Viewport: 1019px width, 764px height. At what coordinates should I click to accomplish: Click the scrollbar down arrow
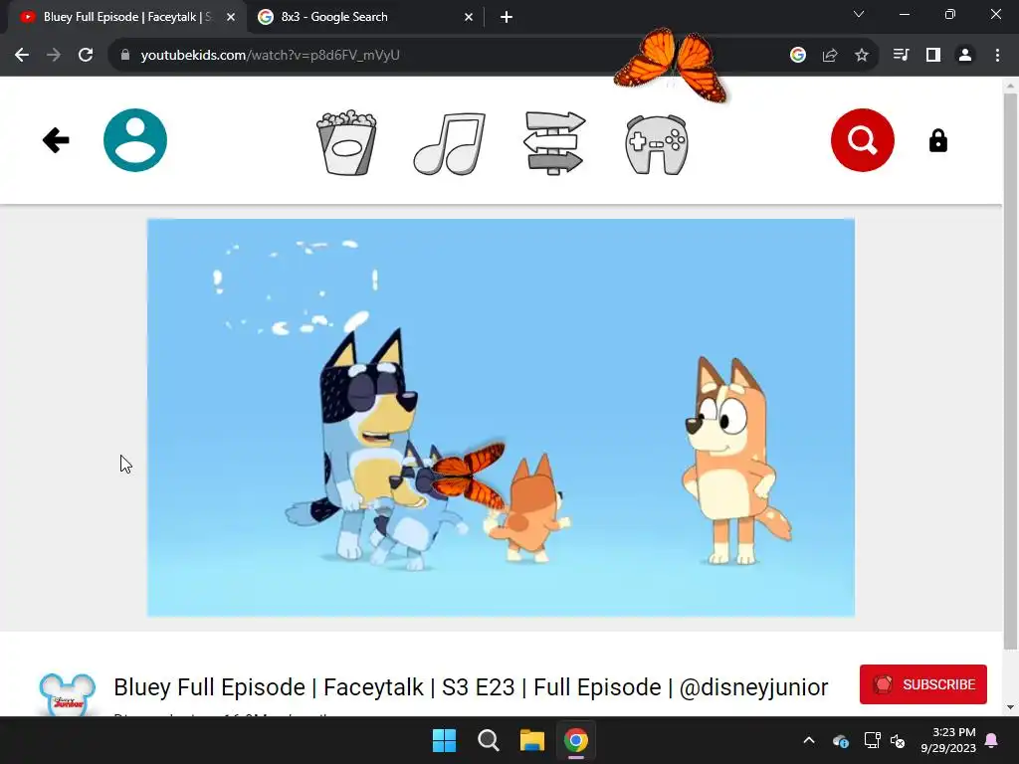tap(1010, 707)
